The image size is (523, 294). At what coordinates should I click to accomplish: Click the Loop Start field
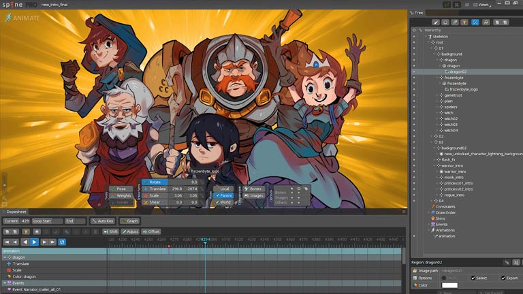[x=47, y=221]
